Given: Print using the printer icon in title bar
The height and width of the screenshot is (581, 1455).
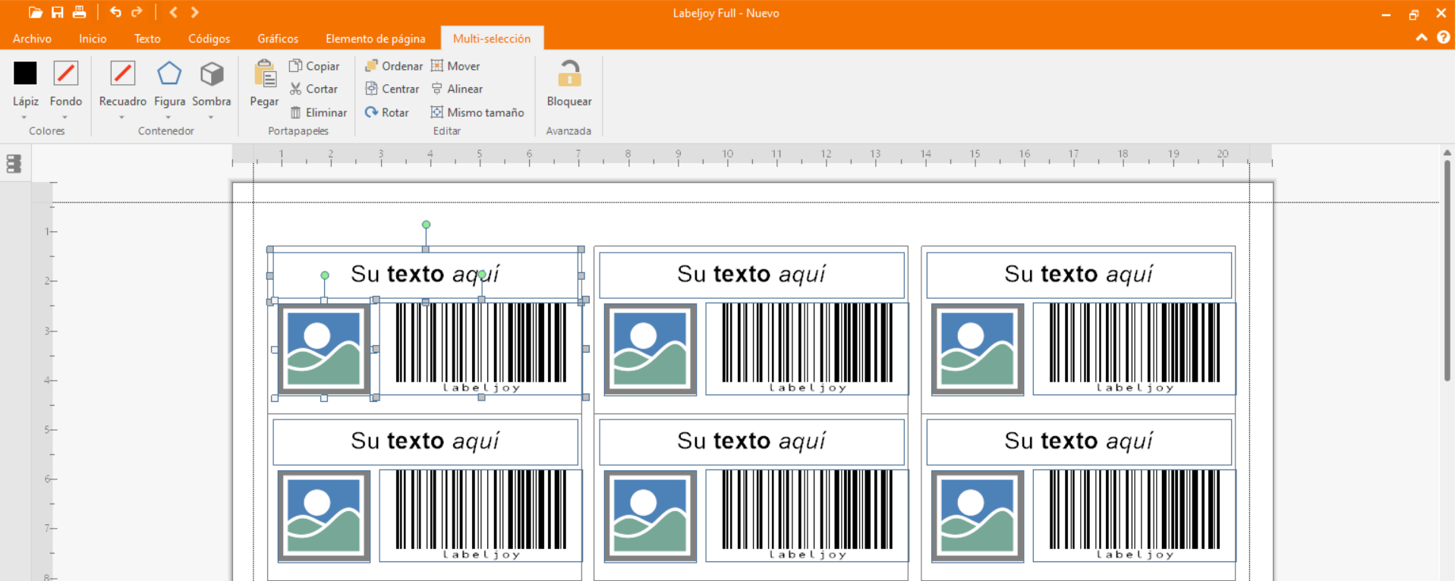Looking at the screenshot, I should (79, 12).
